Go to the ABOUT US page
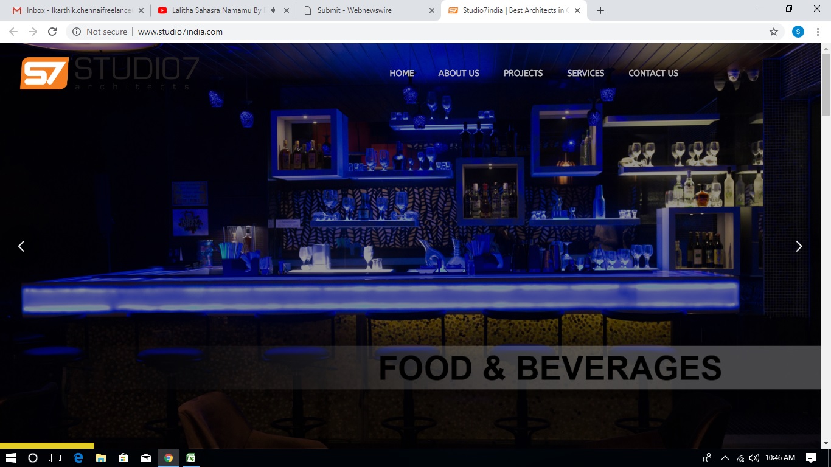 tap(459, 73)
